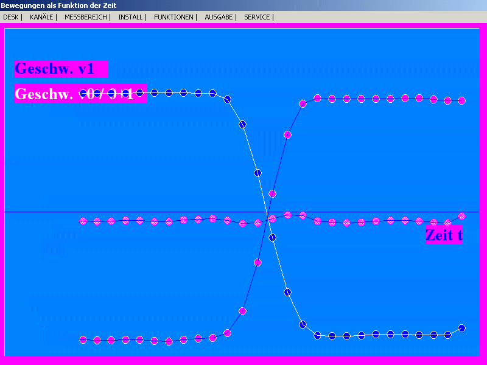The height and width of the screenshot is (365, 487).
Task: Open the SERVICE menu
Action: (x=257, y=17)
